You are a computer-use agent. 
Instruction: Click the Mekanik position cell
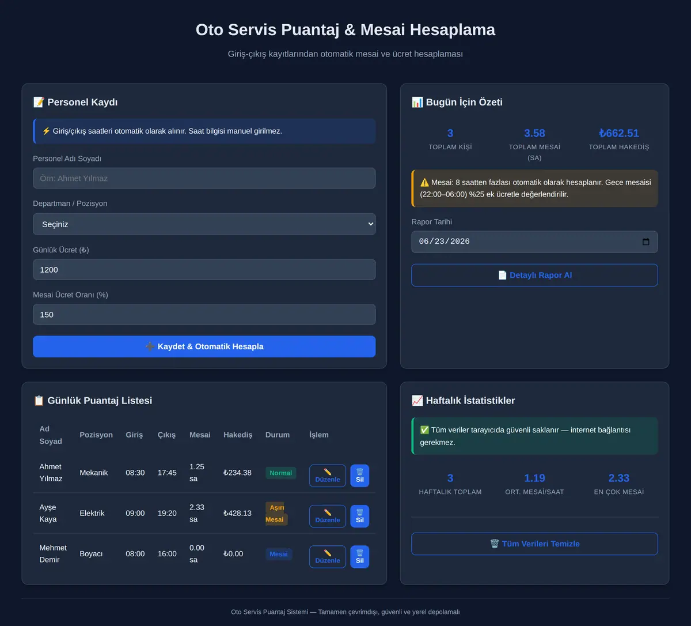(94, 473)
